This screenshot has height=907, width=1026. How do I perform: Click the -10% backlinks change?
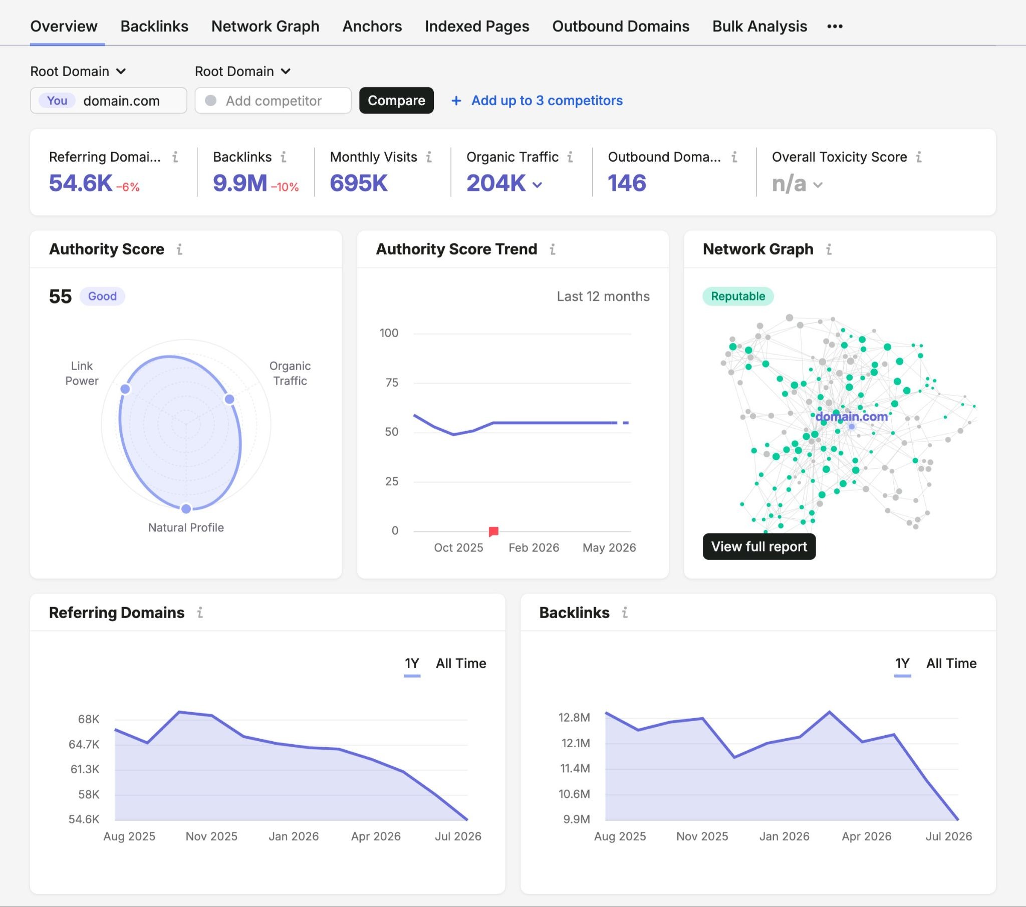(x=285, y=187)
